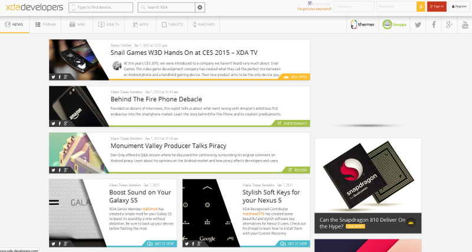Share Monument Valley article on Google+

(x=65, y=170)
